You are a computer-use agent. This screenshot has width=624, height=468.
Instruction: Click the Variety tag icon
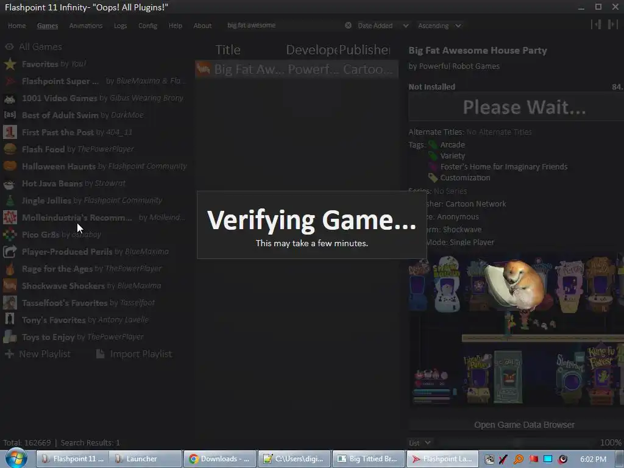click(433, 156)
